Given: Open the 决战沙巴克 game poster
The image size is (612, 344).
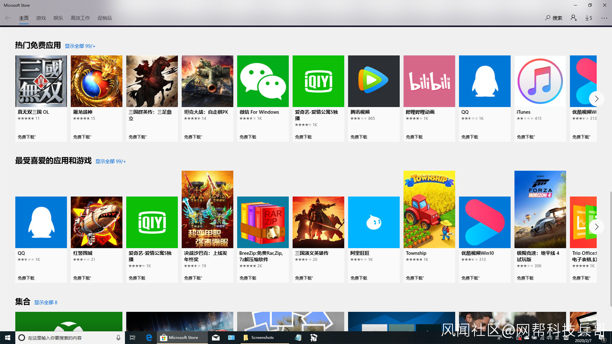Looking at the screenshot, I should (207, 209).
